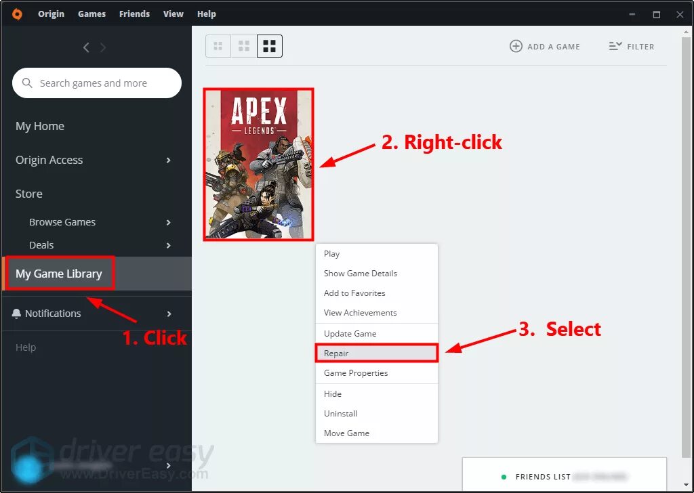The width and height of the screenshot is (694, 493).
Task: Select Repair from context menu
Action: (377, 353)
